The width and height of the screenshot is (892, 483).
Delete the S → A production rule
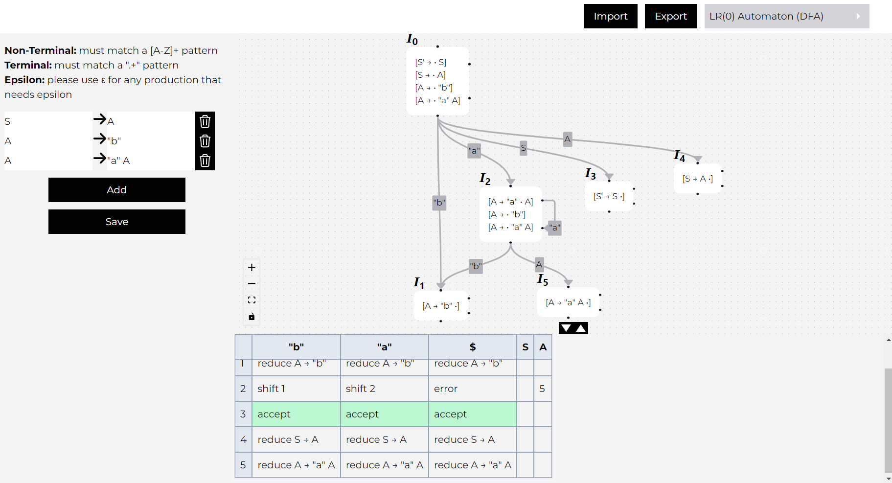tap(205, 121)
